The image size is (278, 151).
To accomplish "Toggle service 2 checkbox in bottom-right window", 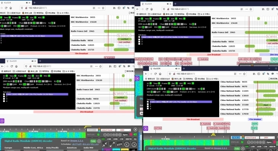I will [148, 104].
